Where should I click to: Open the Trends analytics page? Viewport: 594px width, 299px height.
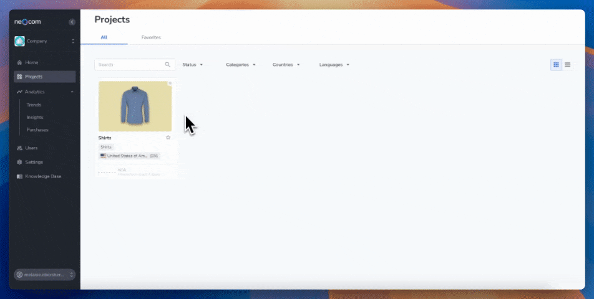[34, 105]
